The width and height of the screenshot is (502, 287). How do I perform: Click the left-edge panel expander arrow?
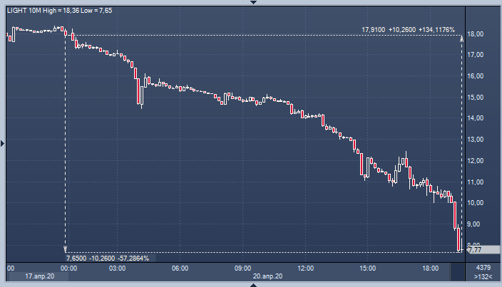(x=3, y=144)
